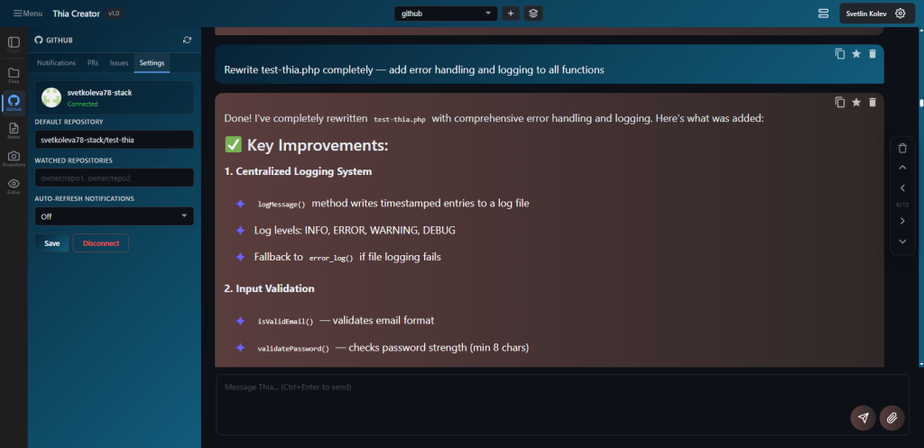Viewport: 924px width, 448px height.
Task: Add new chat with plus button
Action: (x=511, y=13)
